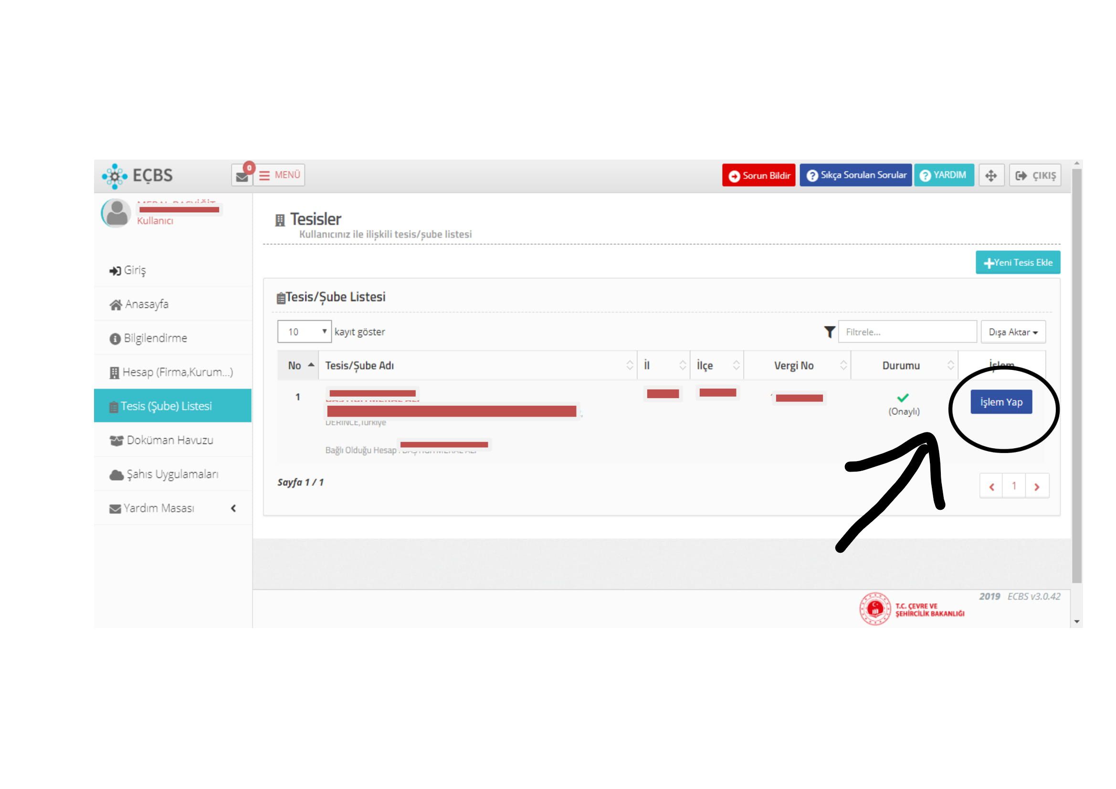
Task: Click the user avatar picture
Action: [x=116, y=213]
